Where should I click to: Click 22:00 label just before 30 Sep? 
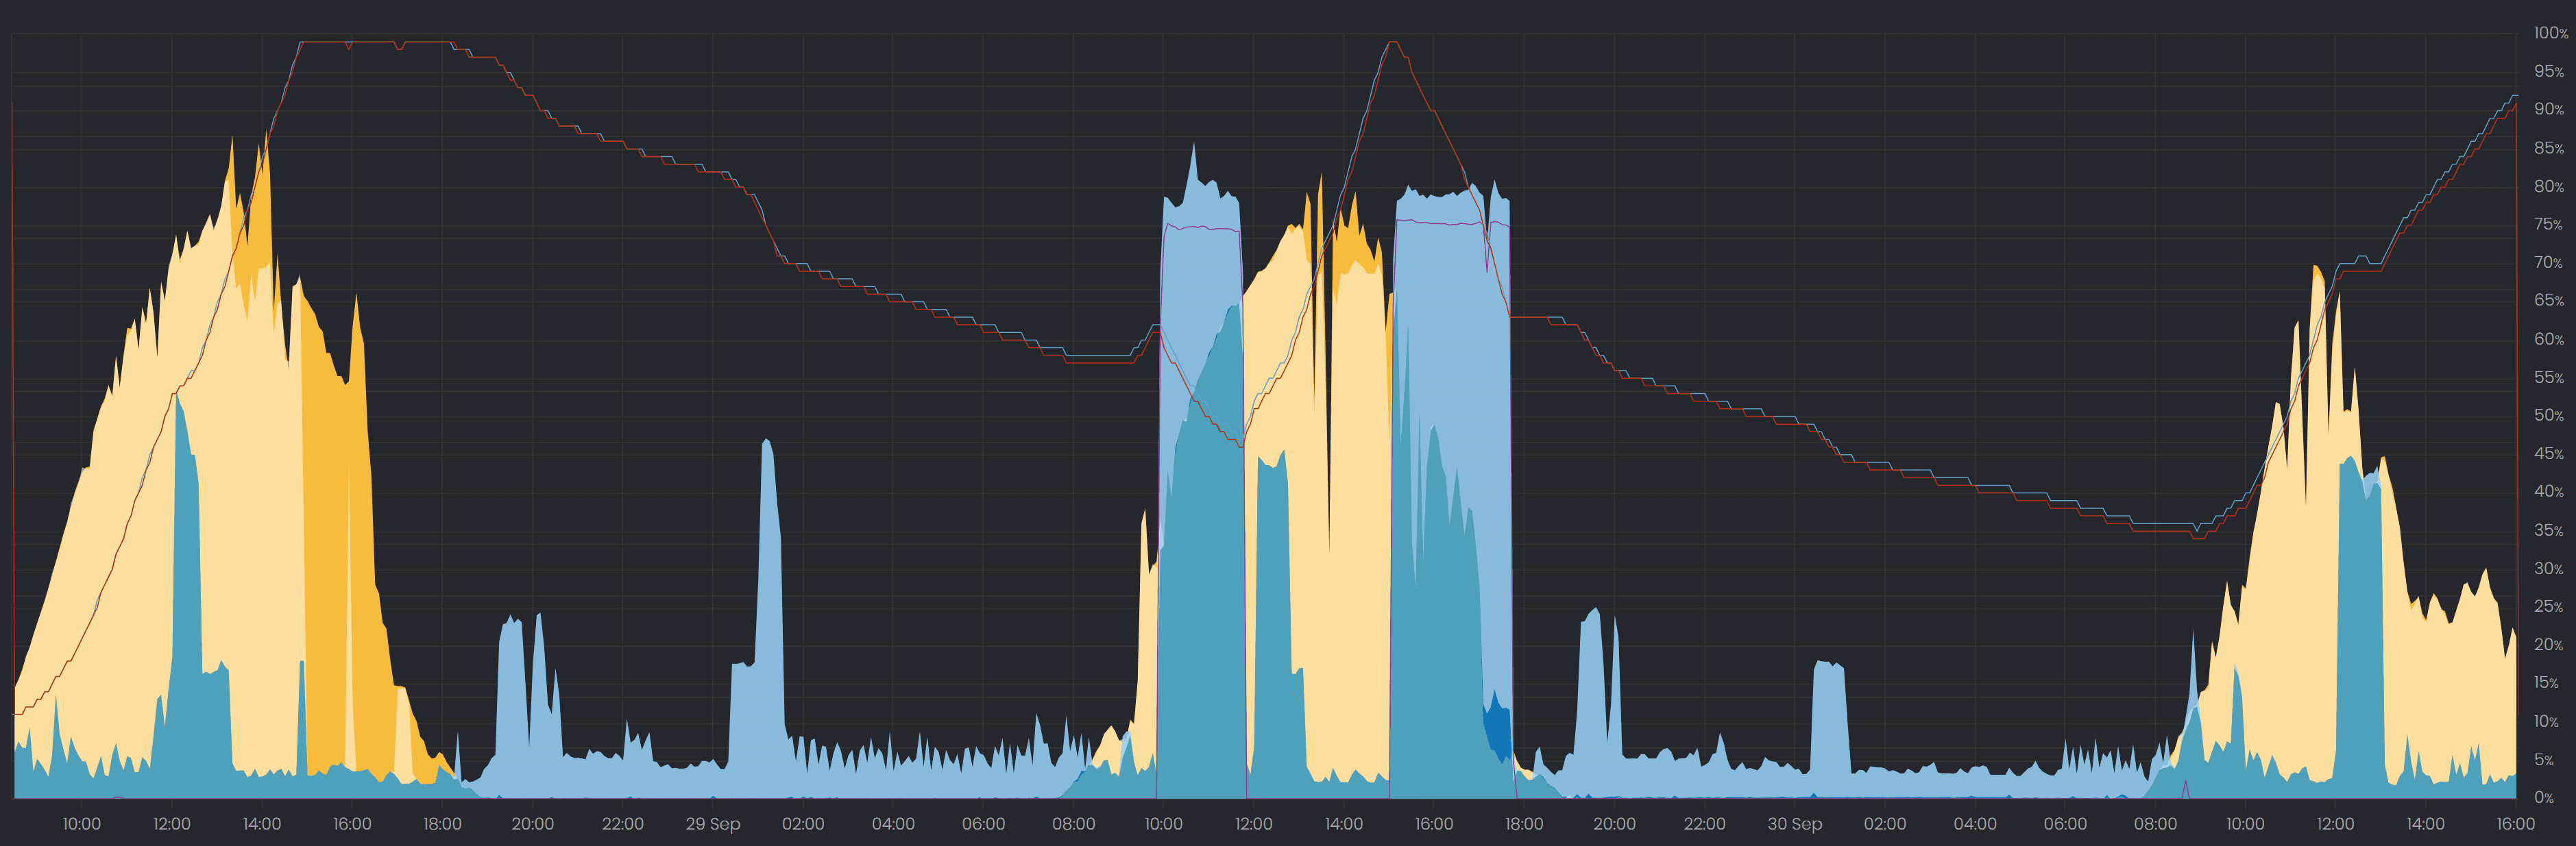pos(1704,824)
